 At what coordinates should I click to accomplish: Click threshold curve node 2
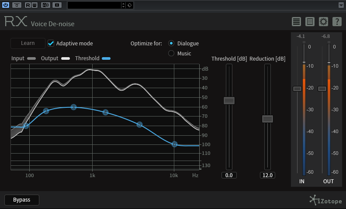click(46, 111)
